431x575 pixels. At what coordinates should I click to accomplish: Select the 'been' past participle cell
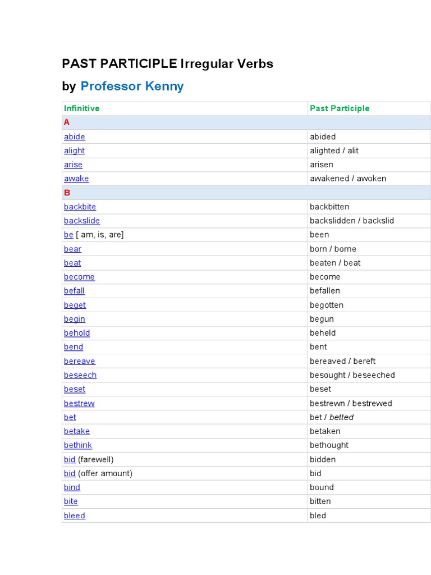tap(369, 235)
